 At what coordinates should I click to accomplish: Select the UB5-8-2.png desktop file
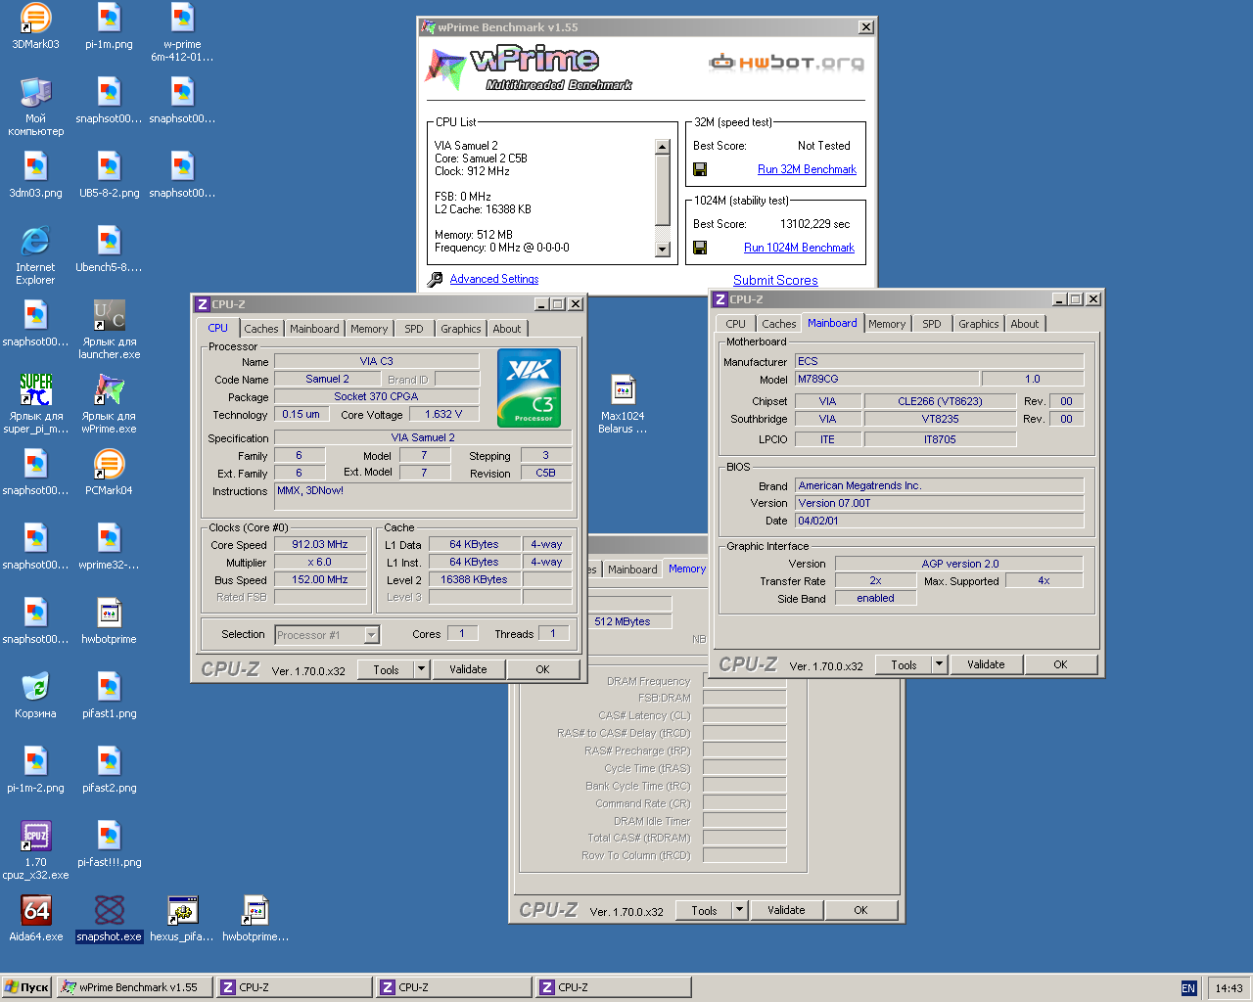(x=109, y=175)
